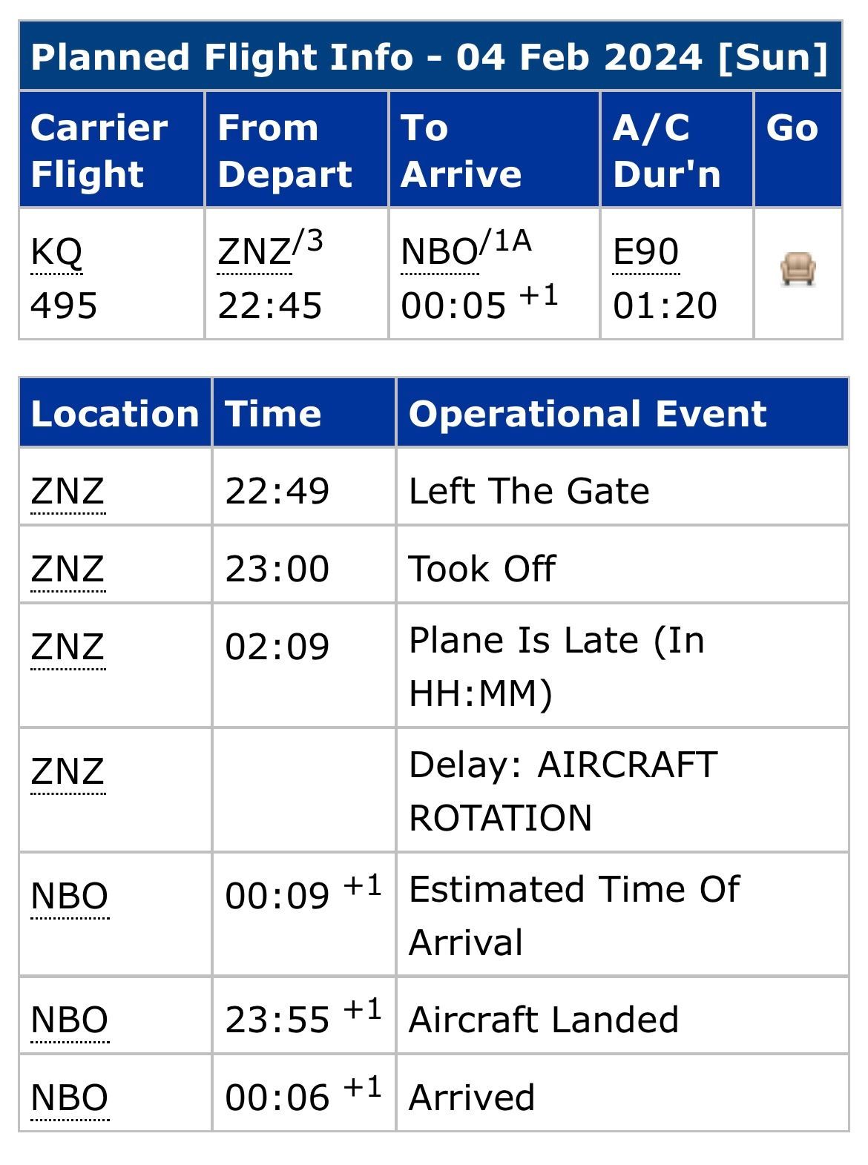Click the 01:20 duration value

[665, 306]
